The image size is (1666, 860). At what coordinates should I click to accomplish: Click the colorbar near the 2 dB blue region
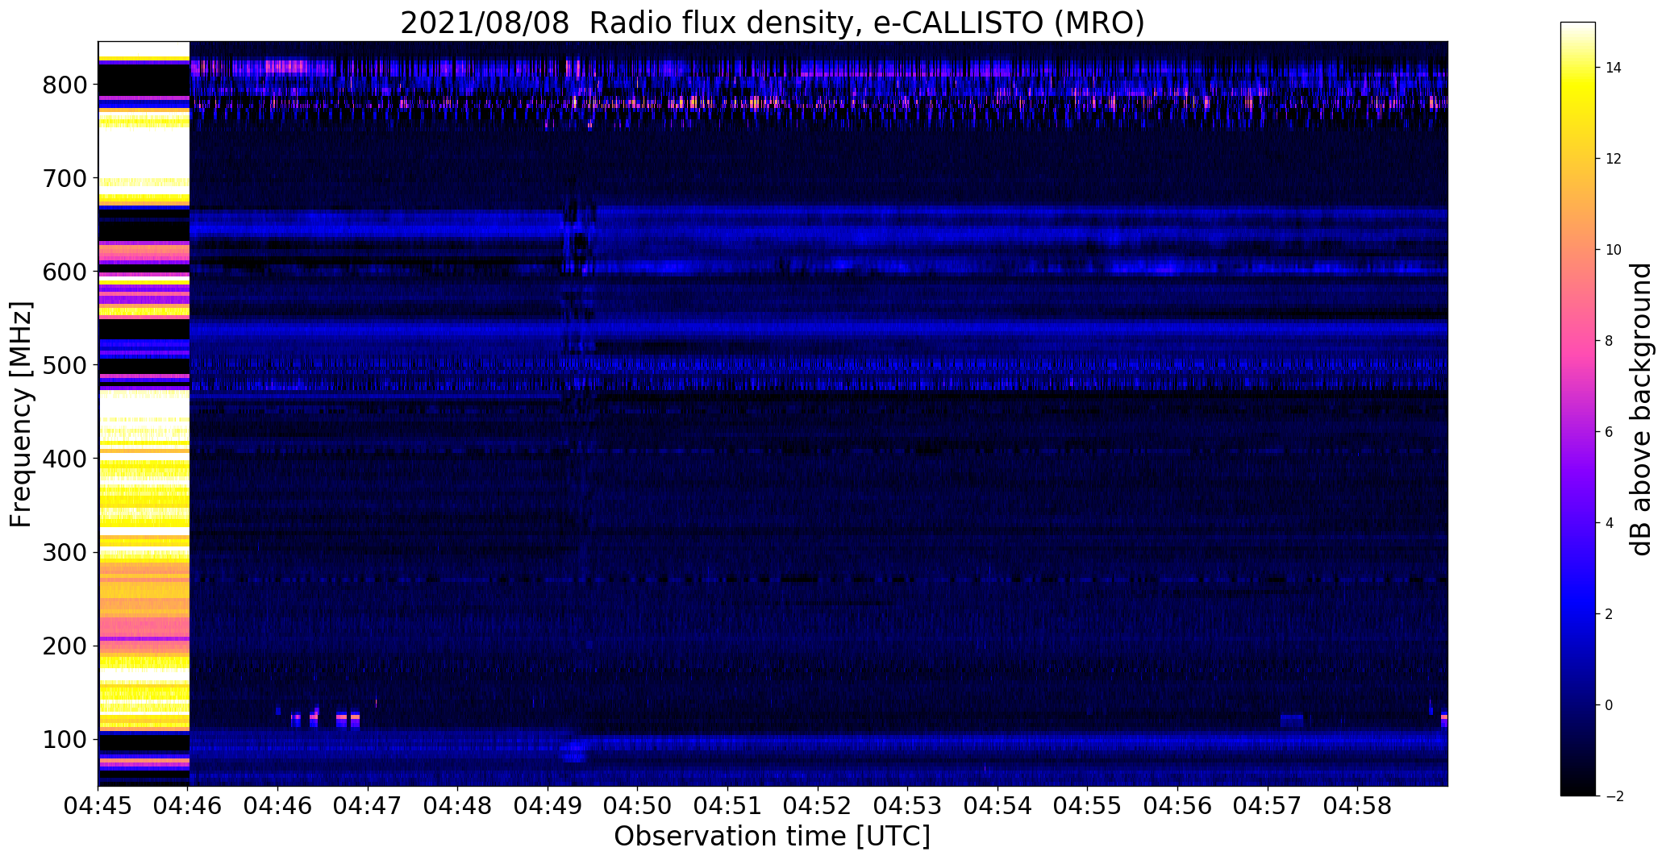pos(1577,614)
